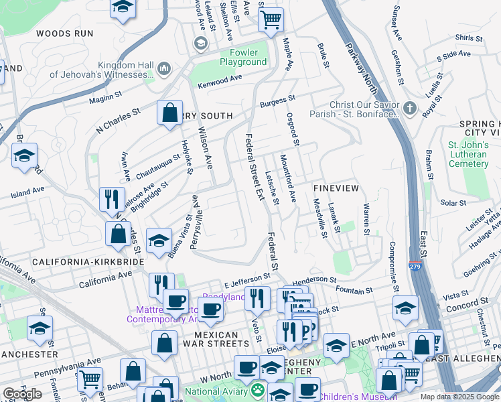Image resolution: width=501 pixels, height=402 pixels.
Task: Open the school marker above Woods Run
Action: click(x=123, y=9)
